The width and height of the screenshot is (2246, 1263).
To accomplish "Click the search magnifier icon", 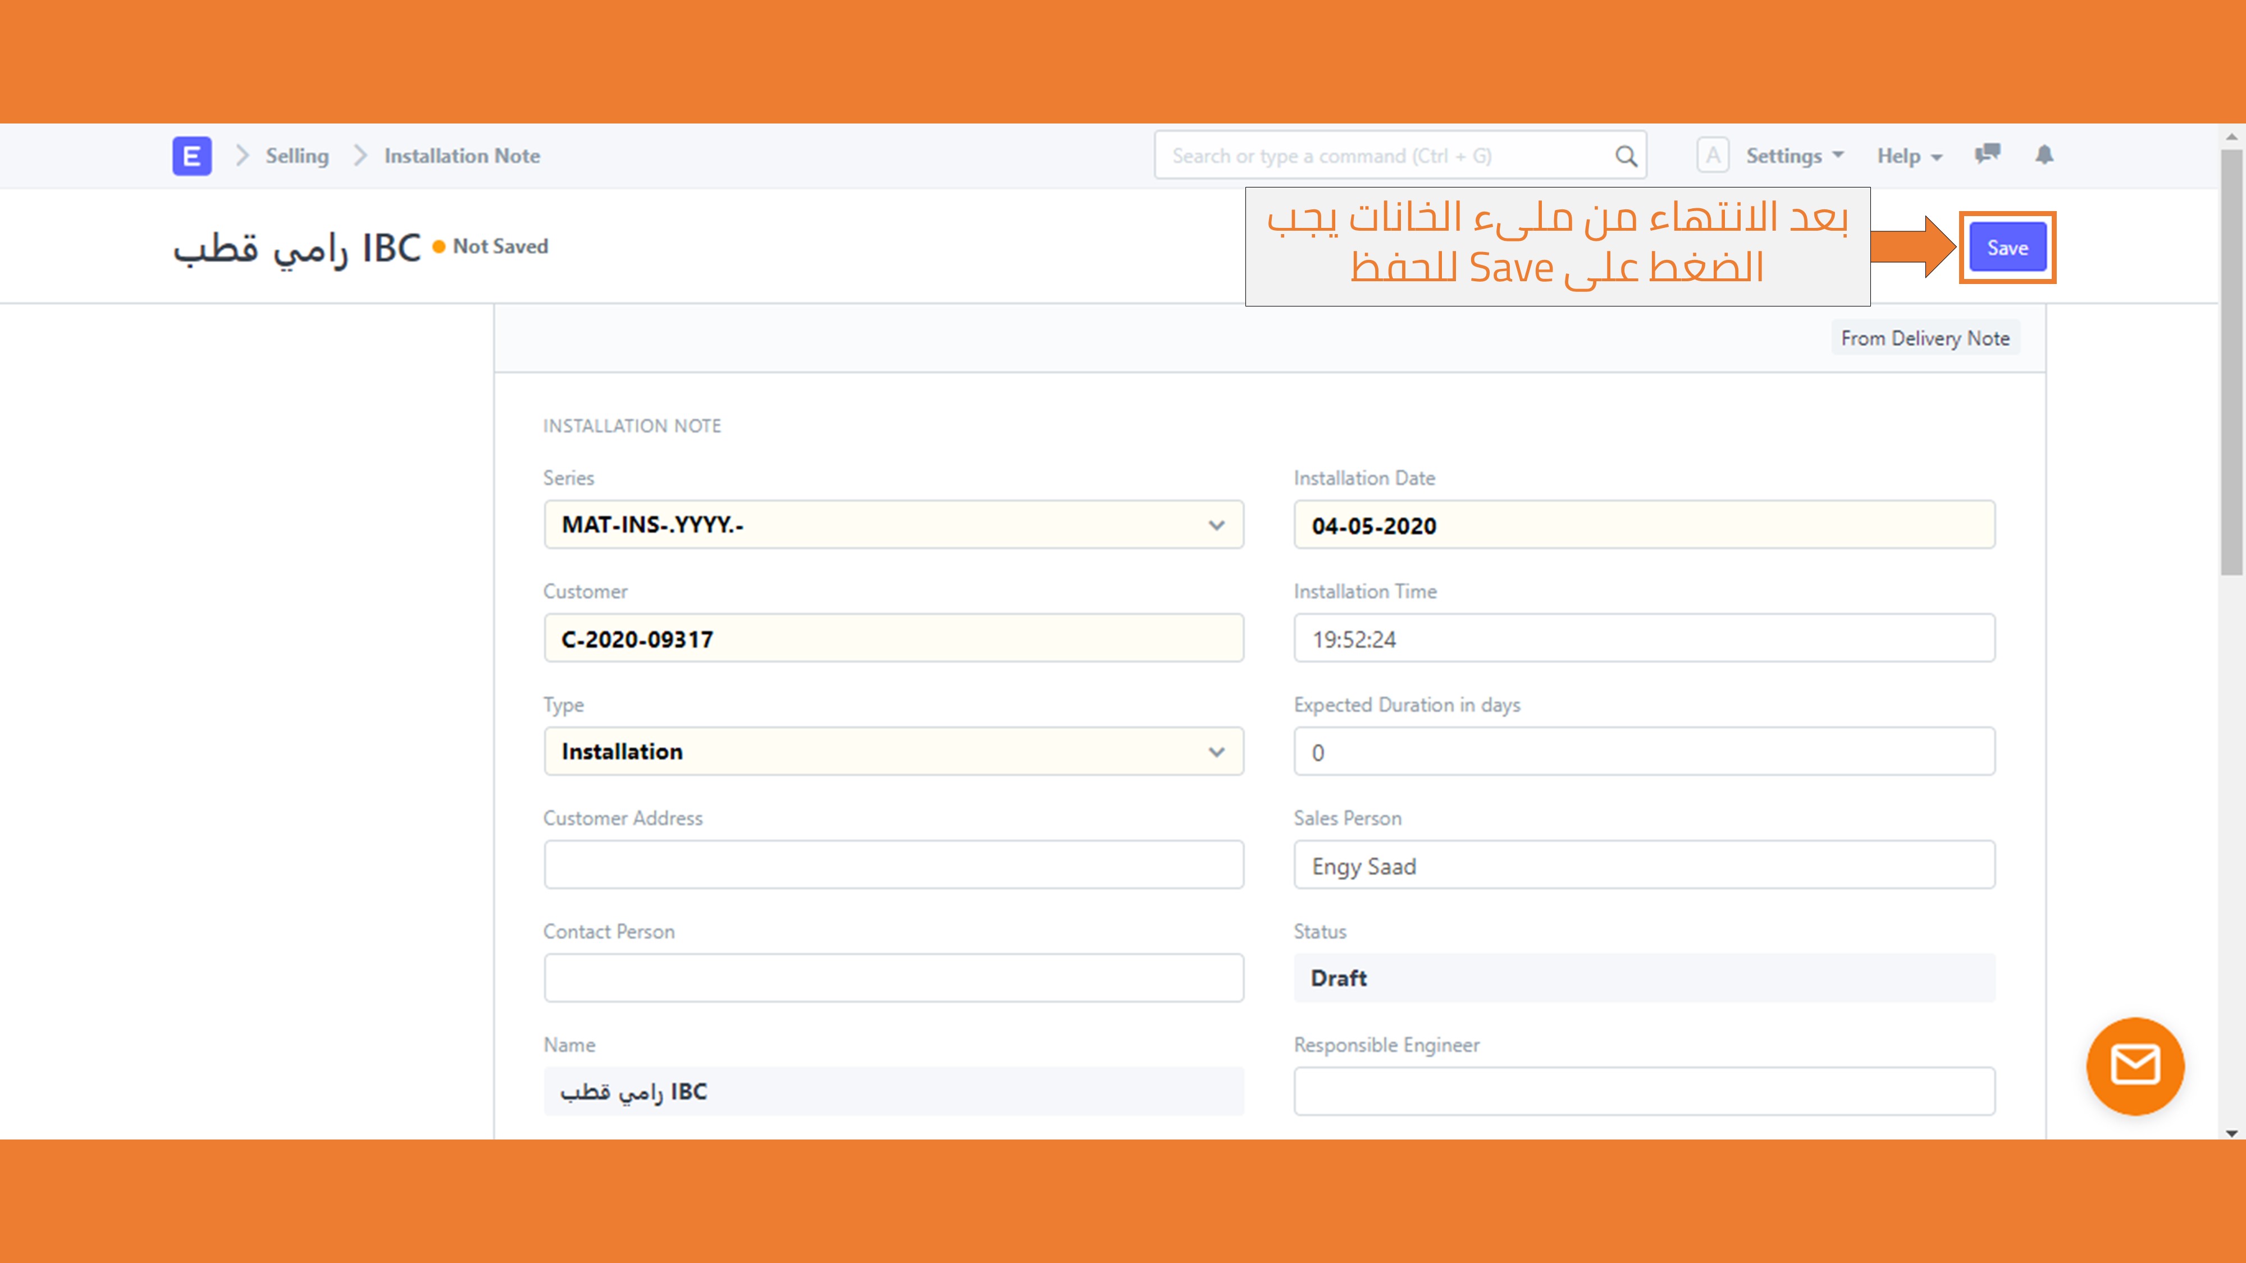I will pos(1625,156).
